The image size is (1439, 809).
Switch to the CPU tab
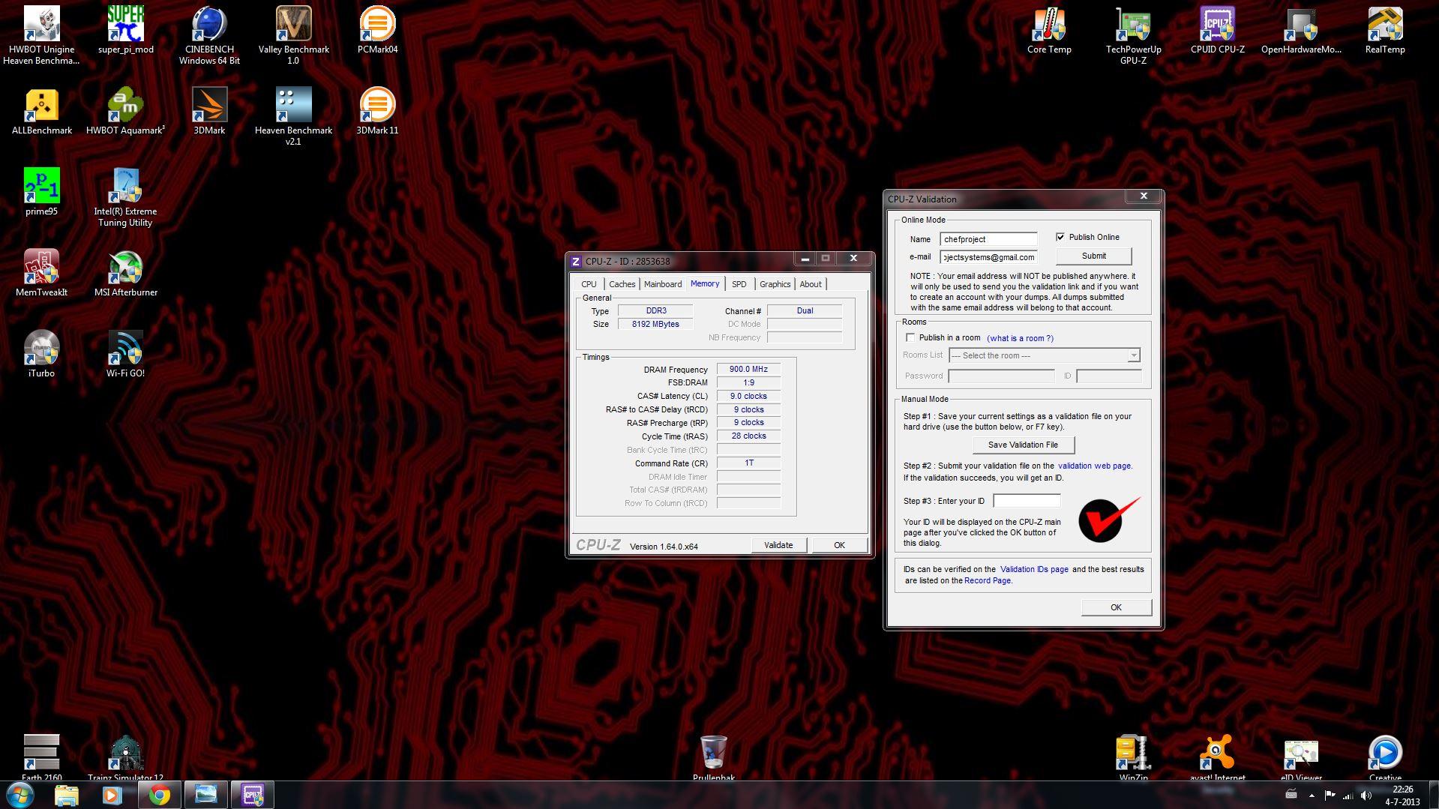[x=589, y=284]
